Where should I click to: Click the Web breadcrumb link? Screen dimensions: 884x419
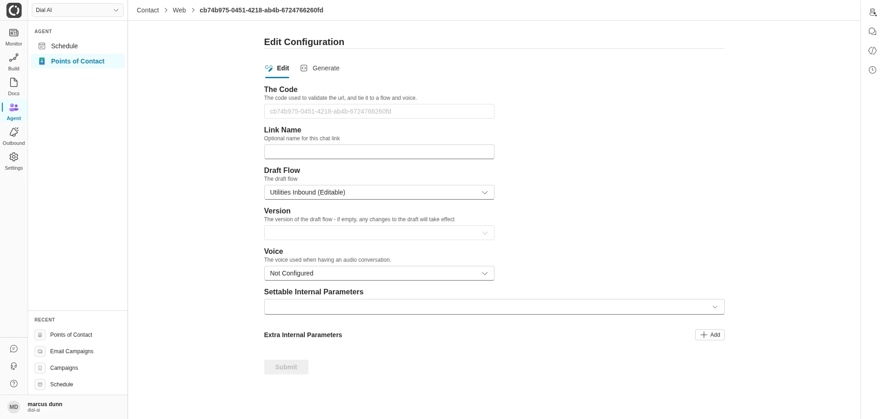point(179,10)
